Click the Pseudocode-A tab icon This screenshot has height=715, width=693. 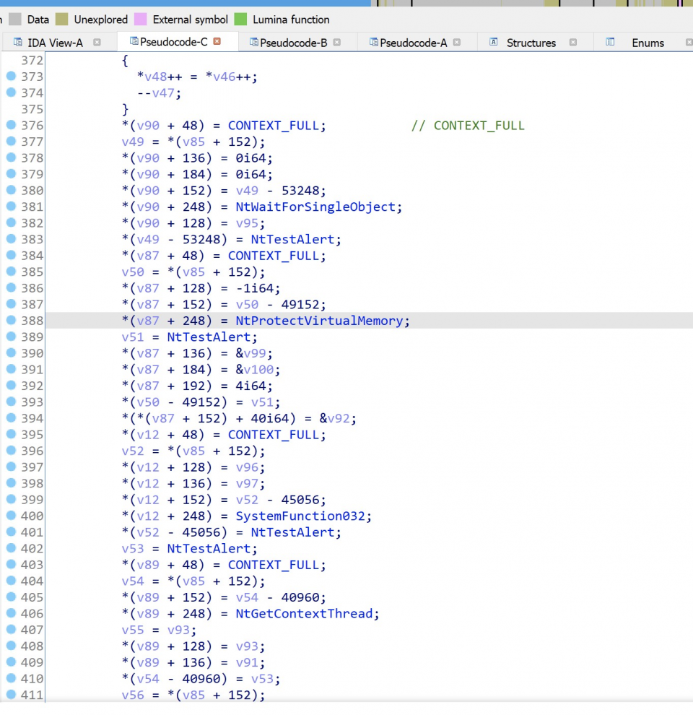(x=374, y=42)
